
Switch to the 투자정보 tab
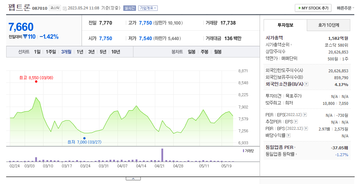[285, 25]
